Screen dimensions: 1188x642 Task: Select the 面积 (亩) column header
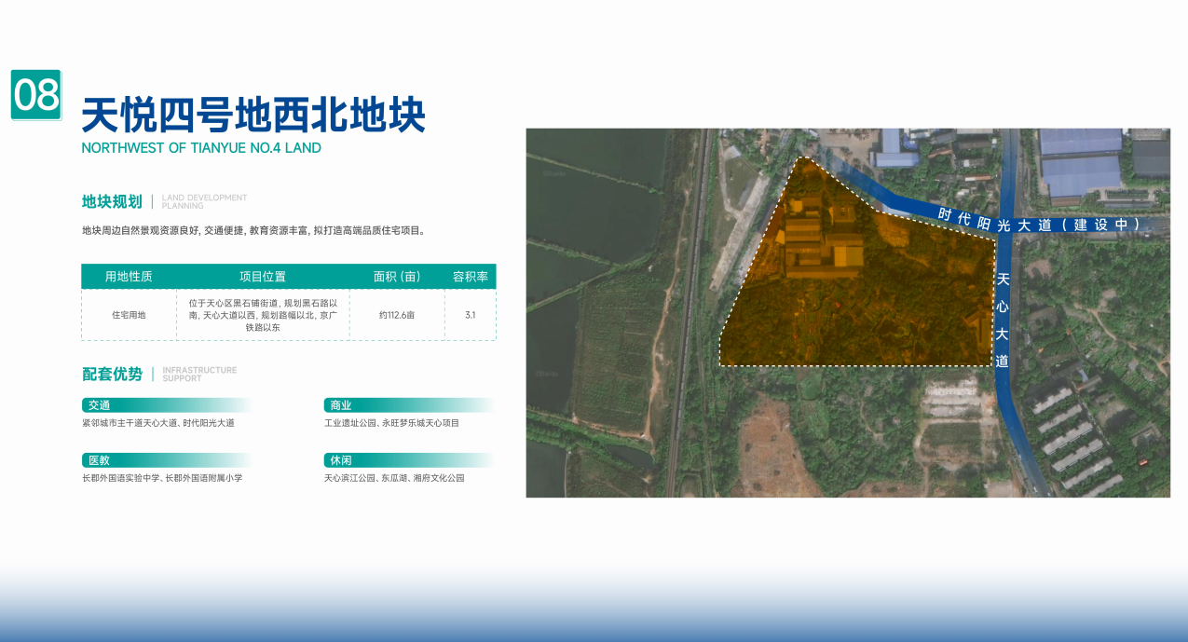click(x=397, y=277)
